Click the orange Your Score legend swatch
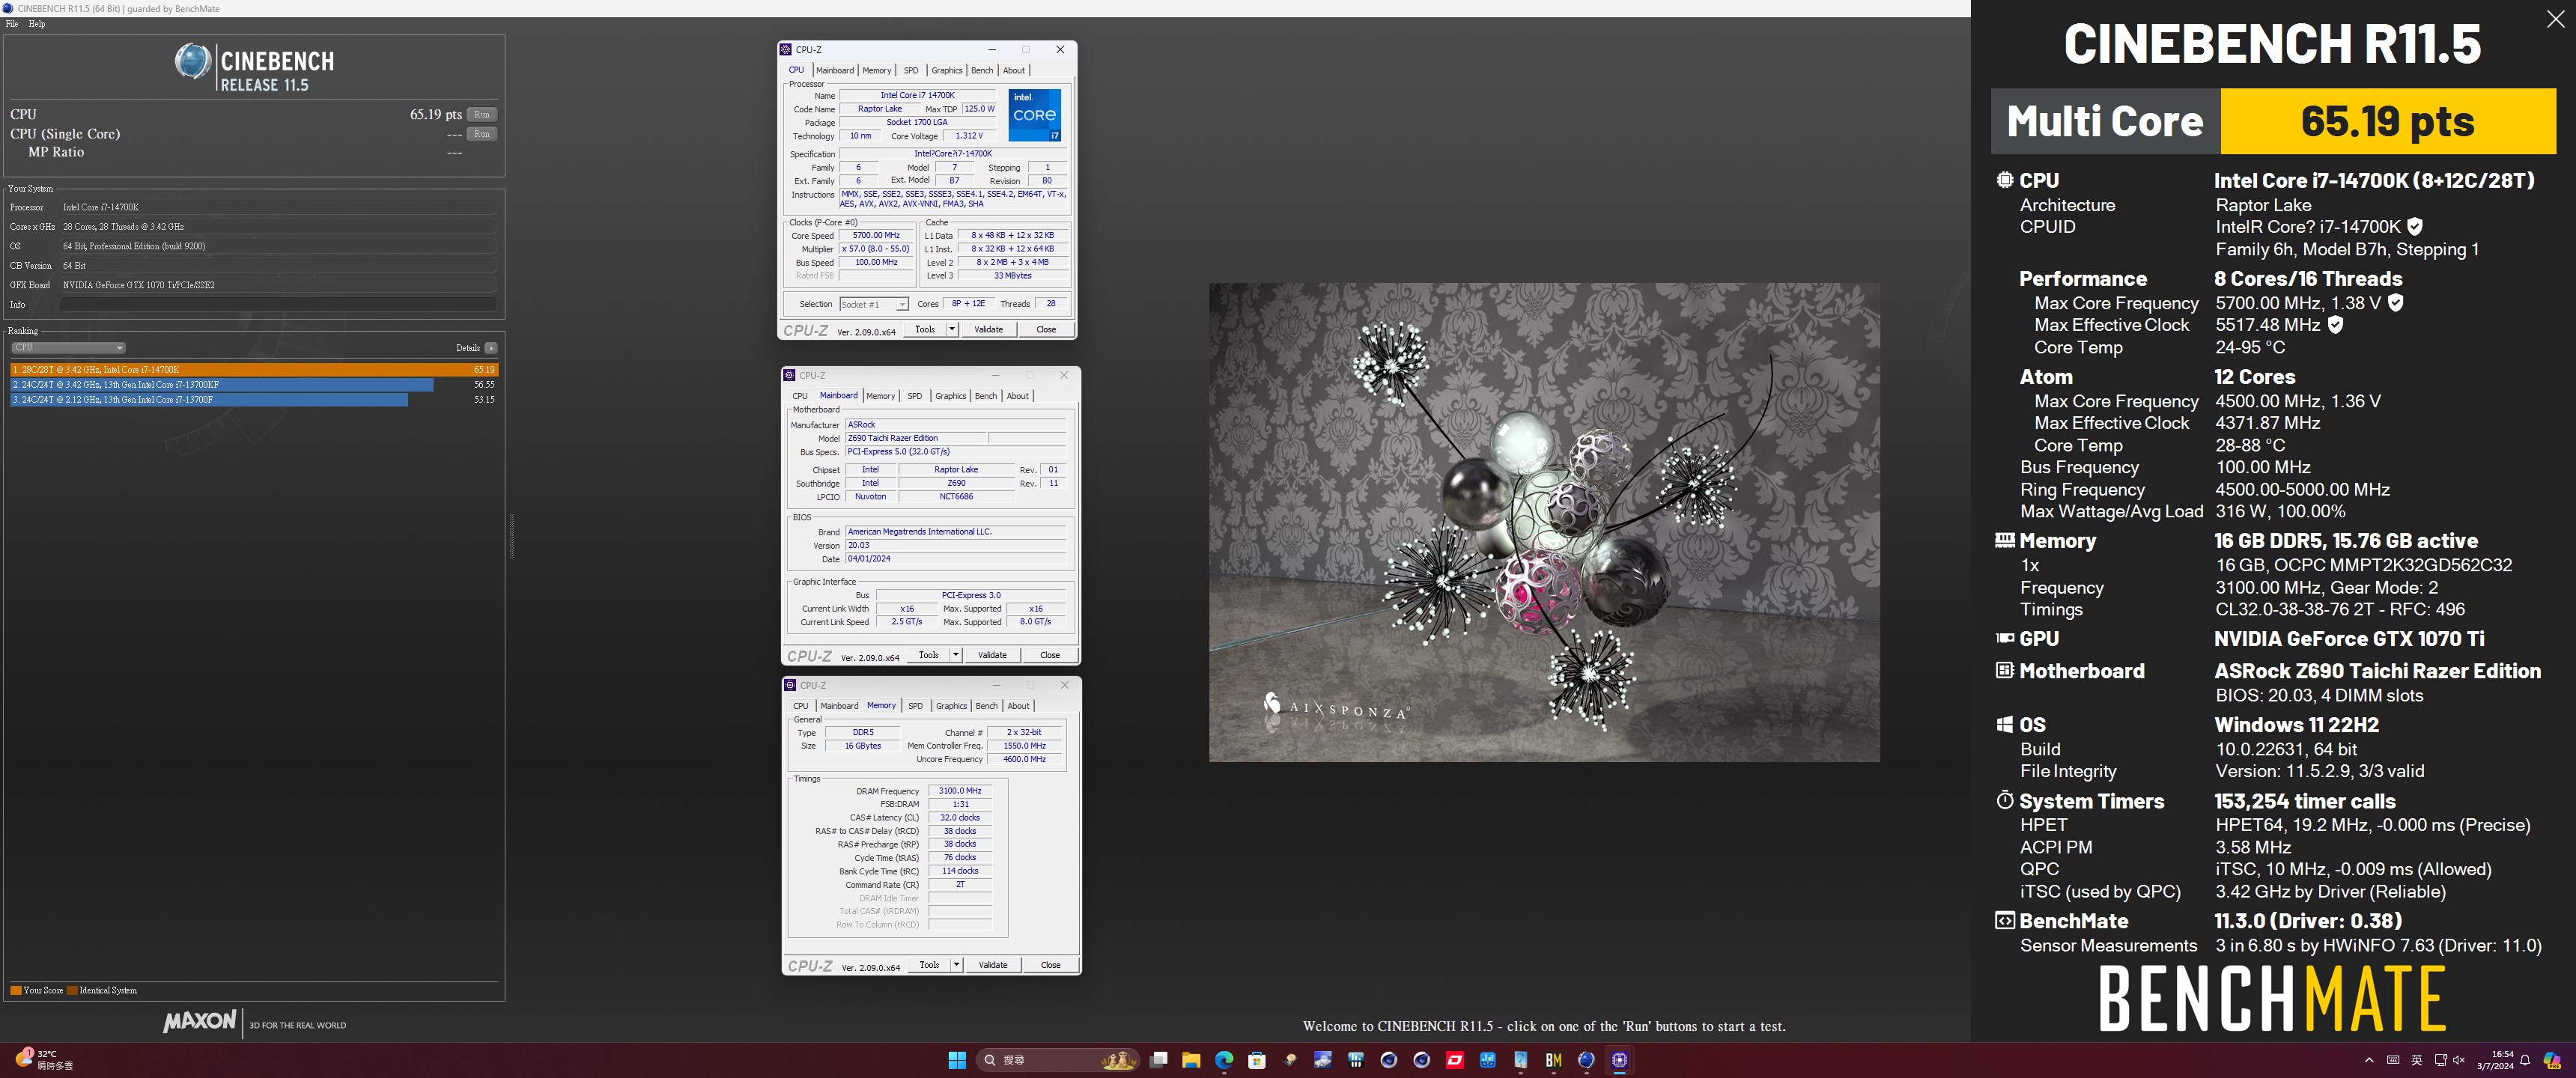Image resolution: width=2576 pixels, height=1078 pixels. [x=16, y=990]
